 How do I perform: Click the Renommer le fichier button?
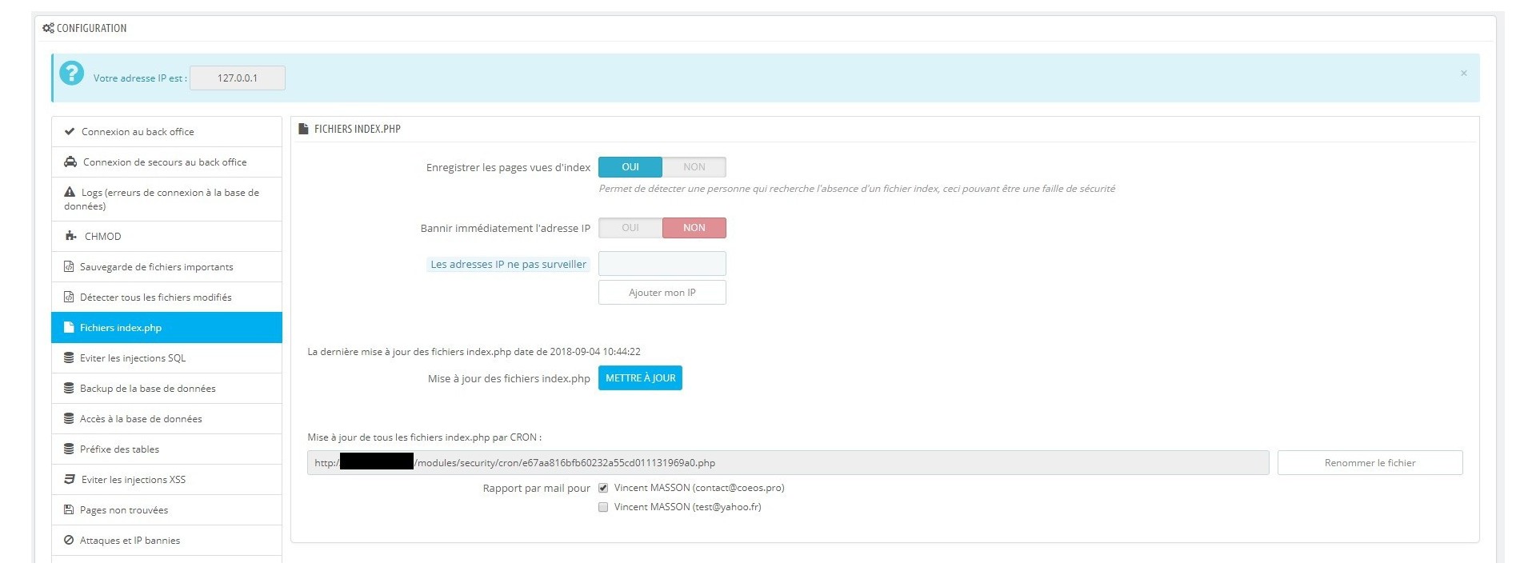1370,463
